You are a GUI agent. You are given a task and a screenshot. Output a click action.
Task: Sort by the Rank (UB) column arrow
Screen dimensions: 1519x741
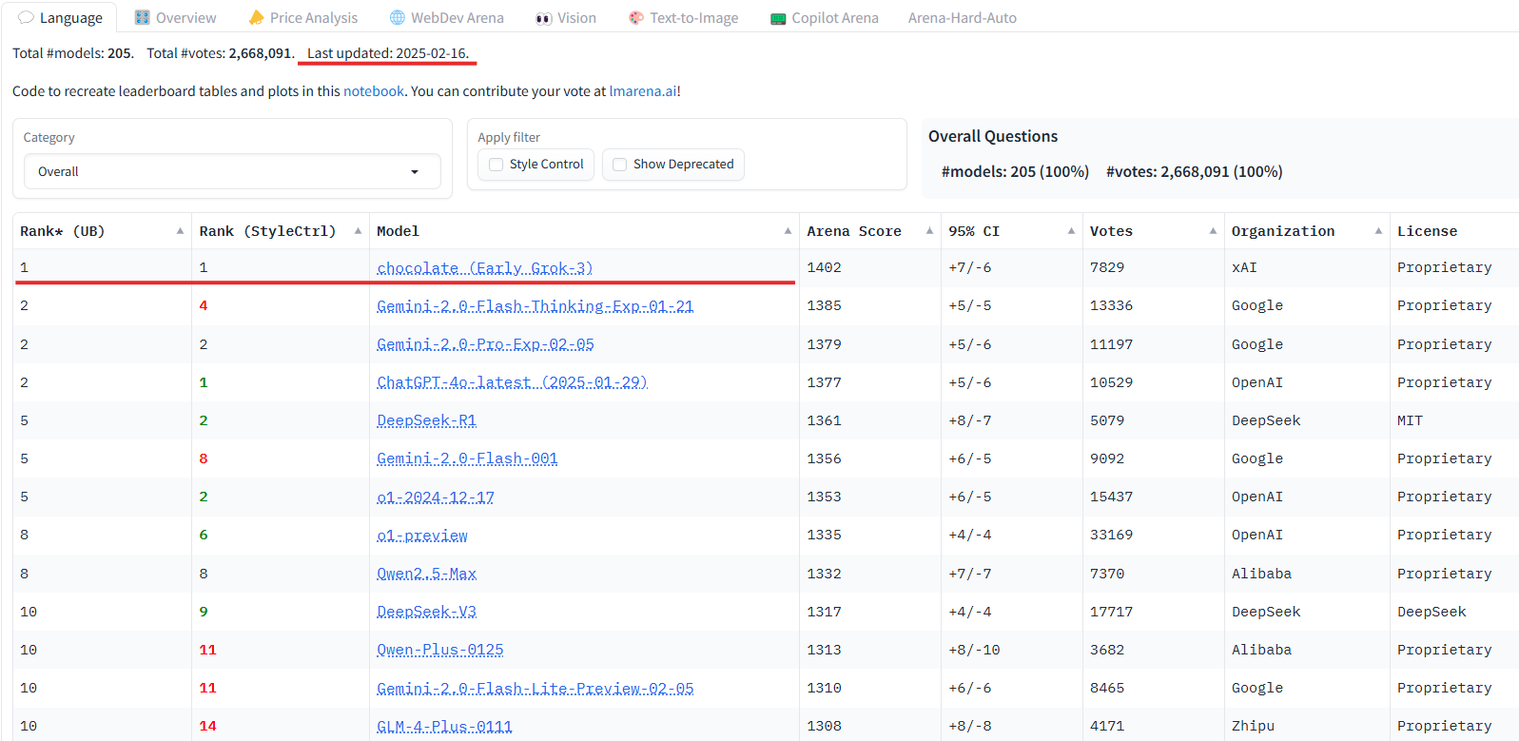pos(180,231)
